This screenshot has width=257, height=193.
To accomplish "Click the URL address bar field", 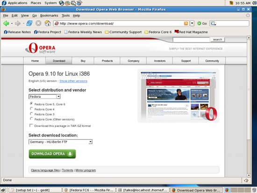I will pyautogui.click(x=121, y=23).
